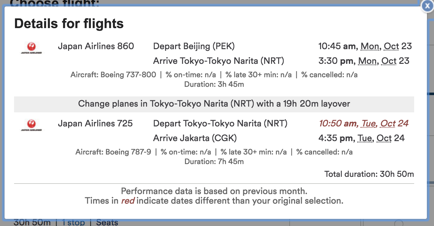Image resolution: width=434 pixels, height=226 pixels.
Task: Open the Seats link below the popup
Action: coord(107,222)
